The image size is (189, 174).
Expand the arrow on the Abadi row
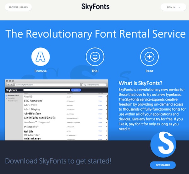106,97
